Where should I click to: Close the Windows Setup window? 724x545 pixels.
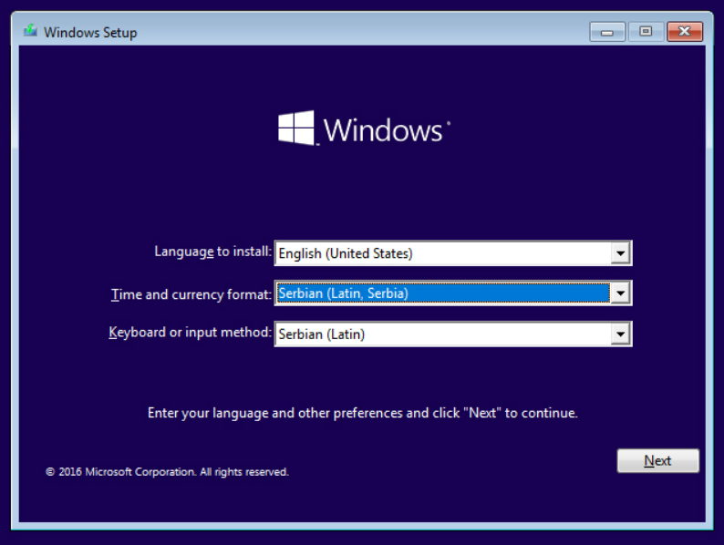[x=685, y=32]
